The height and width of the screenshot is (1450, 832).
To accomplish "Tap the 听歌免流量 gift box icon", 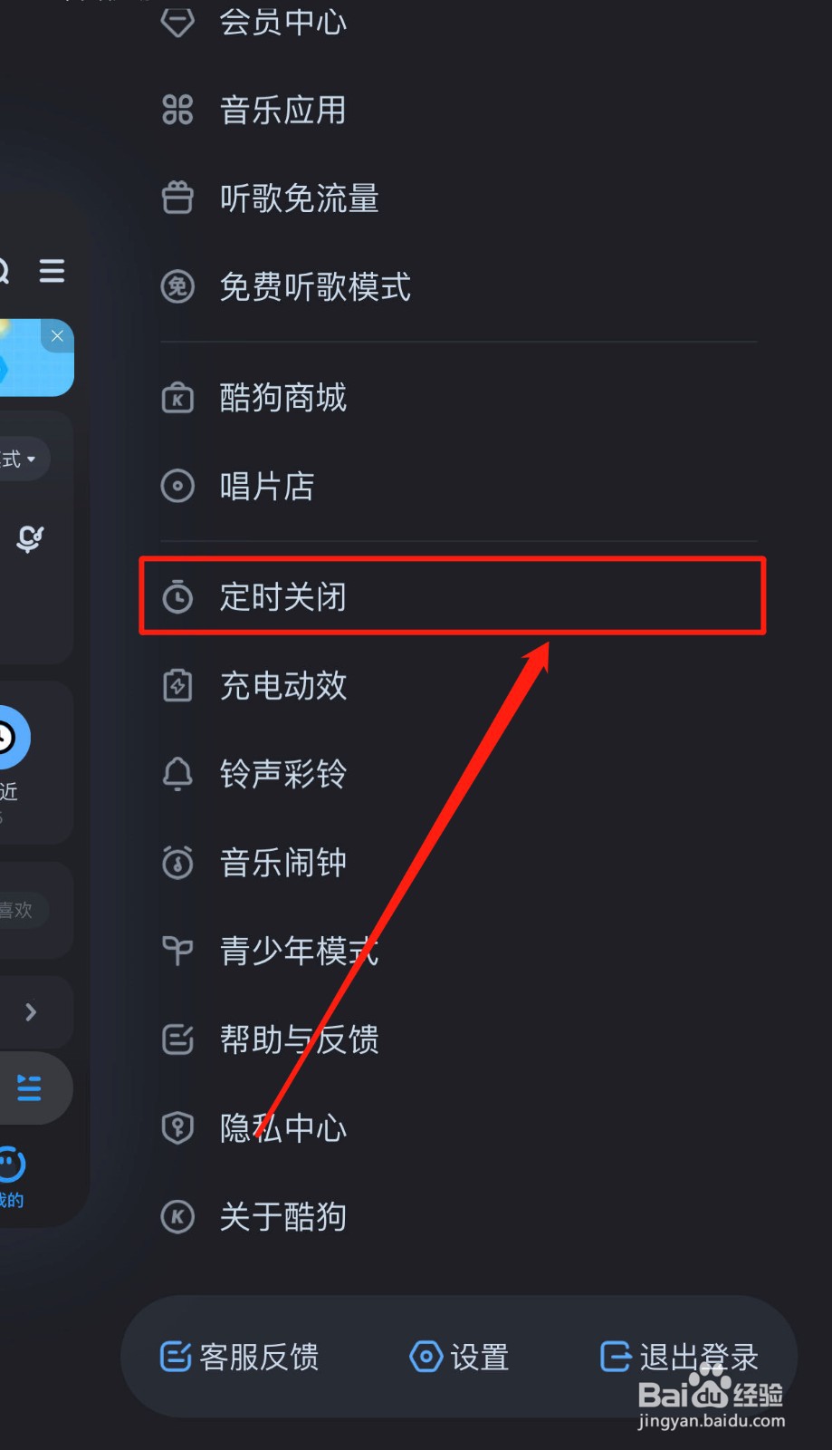I will click(x=177, y=198).
